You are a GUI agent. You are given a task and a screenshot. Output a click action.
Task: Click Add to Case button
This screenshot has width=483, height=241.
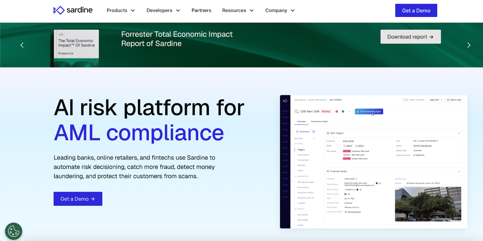pos(454,100)
